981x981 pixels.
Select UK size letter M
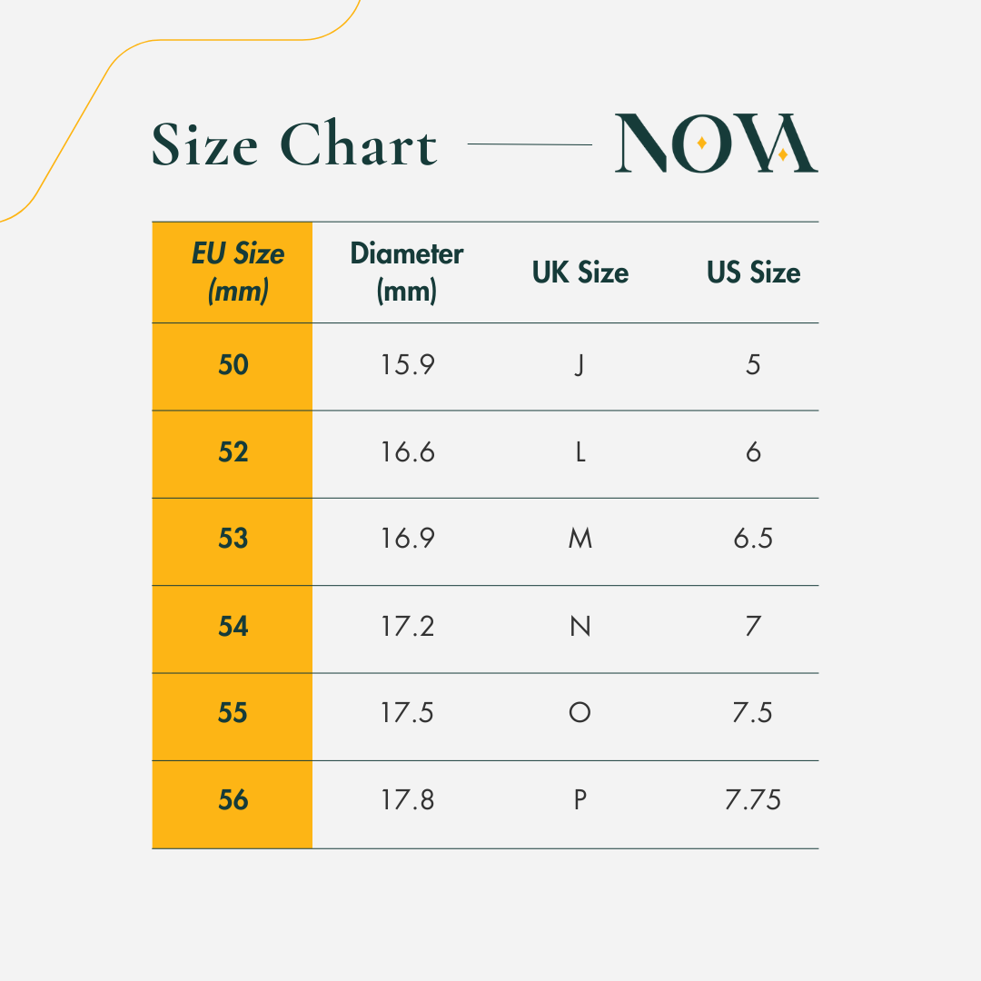(x=580, y=538)
